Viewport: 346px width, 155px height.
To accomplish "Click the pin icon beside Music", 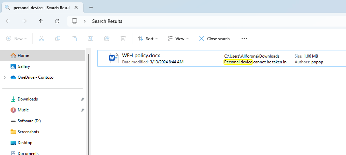I will point(82,110).
